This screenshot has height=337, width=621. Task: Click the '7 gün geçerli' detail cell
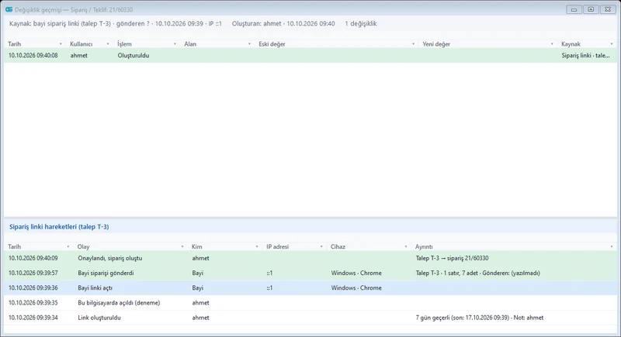479,318
